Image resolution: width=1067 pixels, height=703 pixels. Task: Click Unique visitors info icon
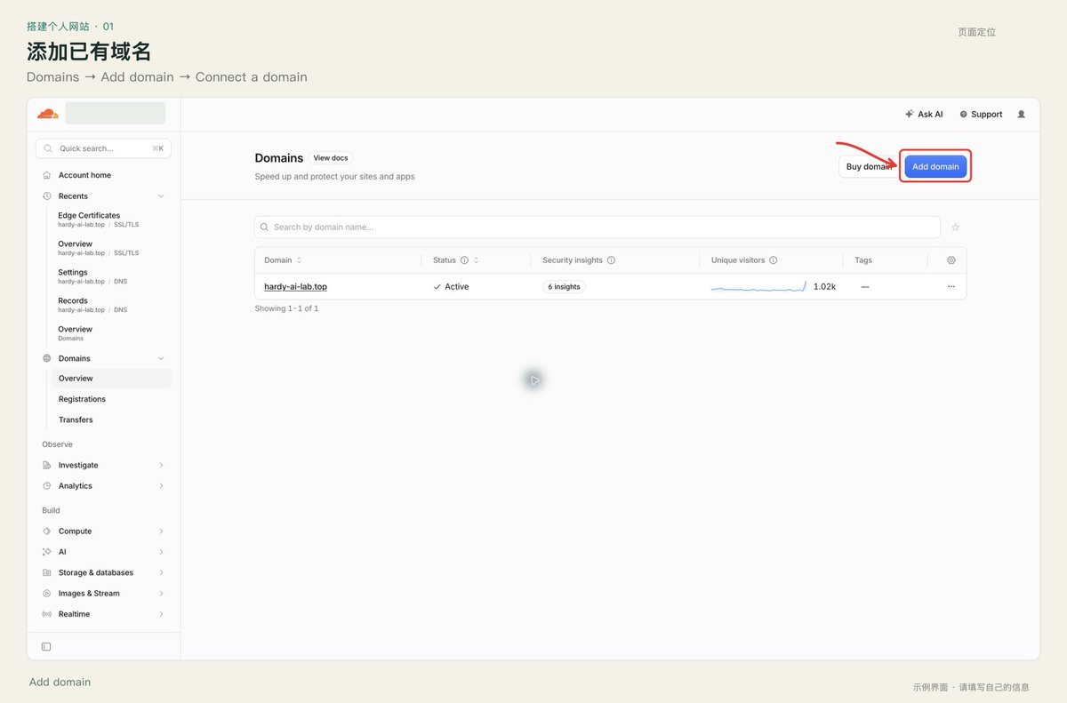point(774,260)
